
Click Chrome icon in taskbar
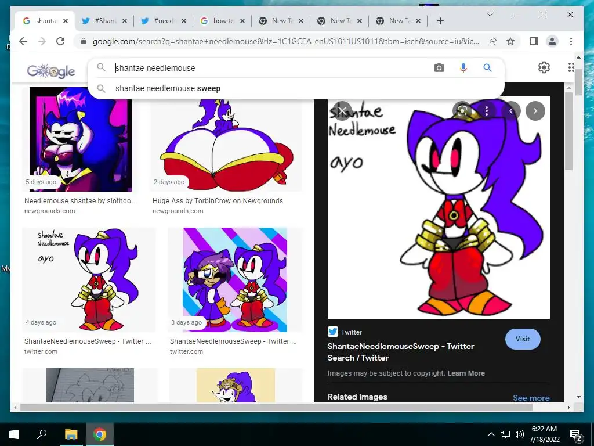click(x=100, y=434)
